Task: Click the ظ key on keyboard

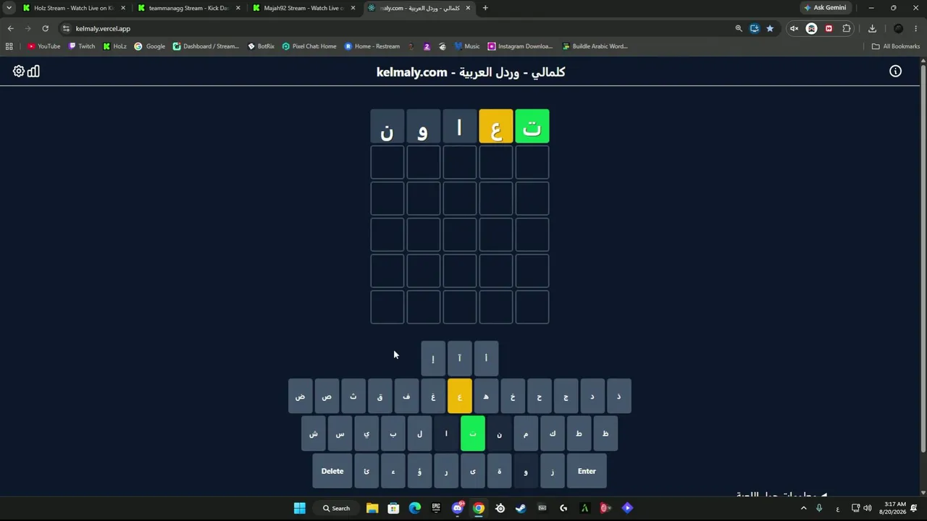Action: pyautogui.click(x=605, y=433)
